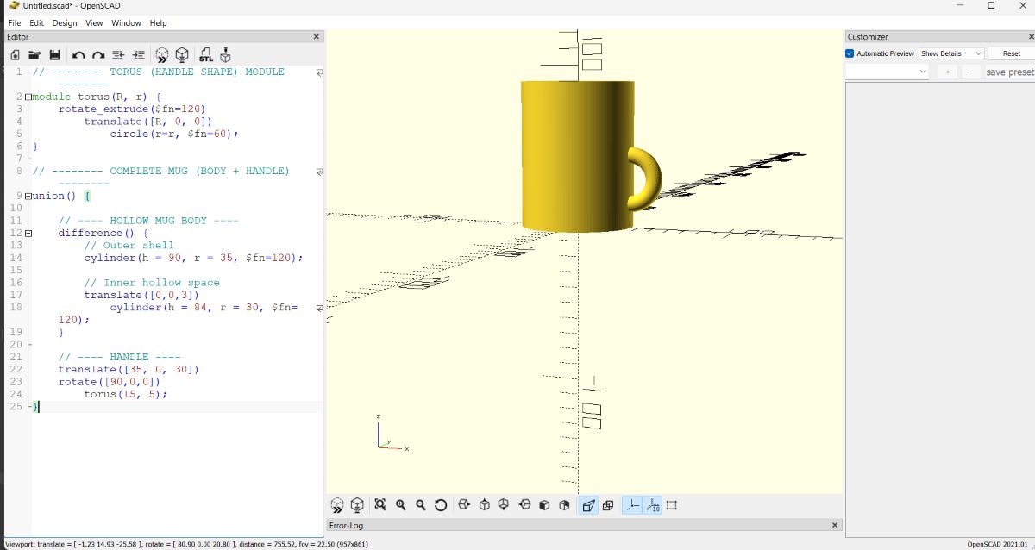Disable the Automatic Preview checkbox

tap(850, 53)
